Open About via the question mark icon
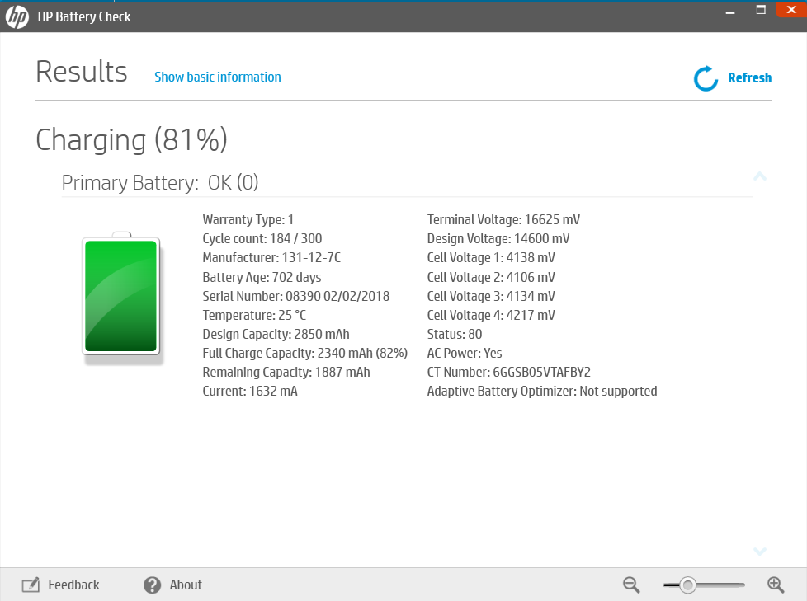 [152, 585]
